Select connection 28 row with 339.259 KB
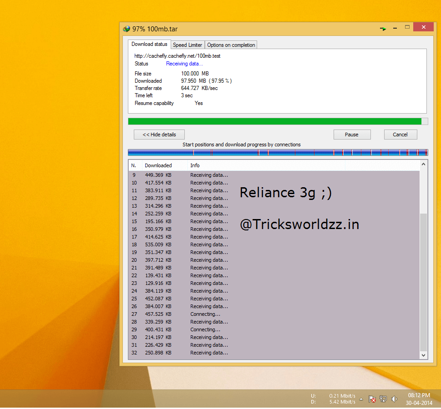441x409 pixels. [x=274, y=322]
